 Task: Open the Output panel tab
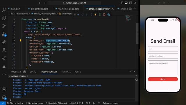(33, 72)
